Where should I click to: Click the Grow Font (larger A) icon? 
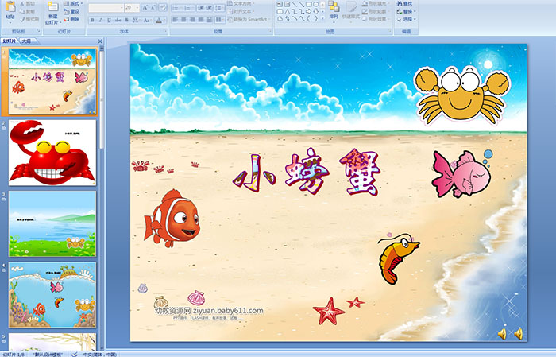145,8
